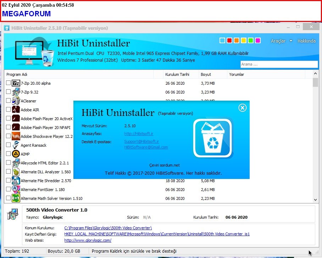Click the Alternate FontSizer icon

(x=16, y=189)
